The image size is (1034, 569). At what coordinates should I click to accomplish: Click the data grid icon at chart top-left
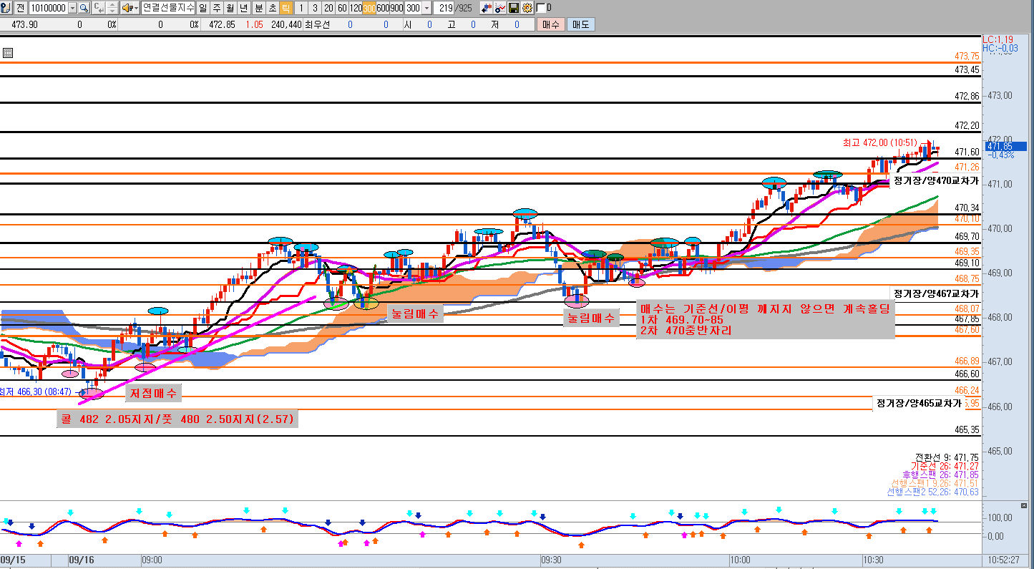8,52
